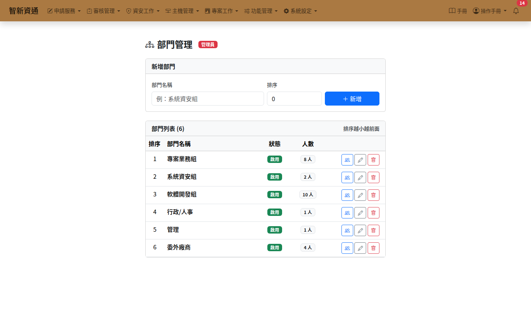Edit the 系統資安組 department

(x=360, y=178)
